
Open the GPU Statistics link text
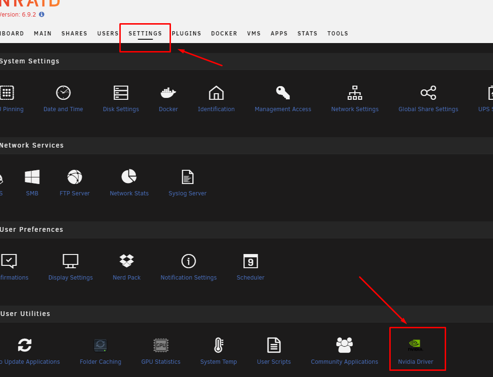click(x=161, y=361)
